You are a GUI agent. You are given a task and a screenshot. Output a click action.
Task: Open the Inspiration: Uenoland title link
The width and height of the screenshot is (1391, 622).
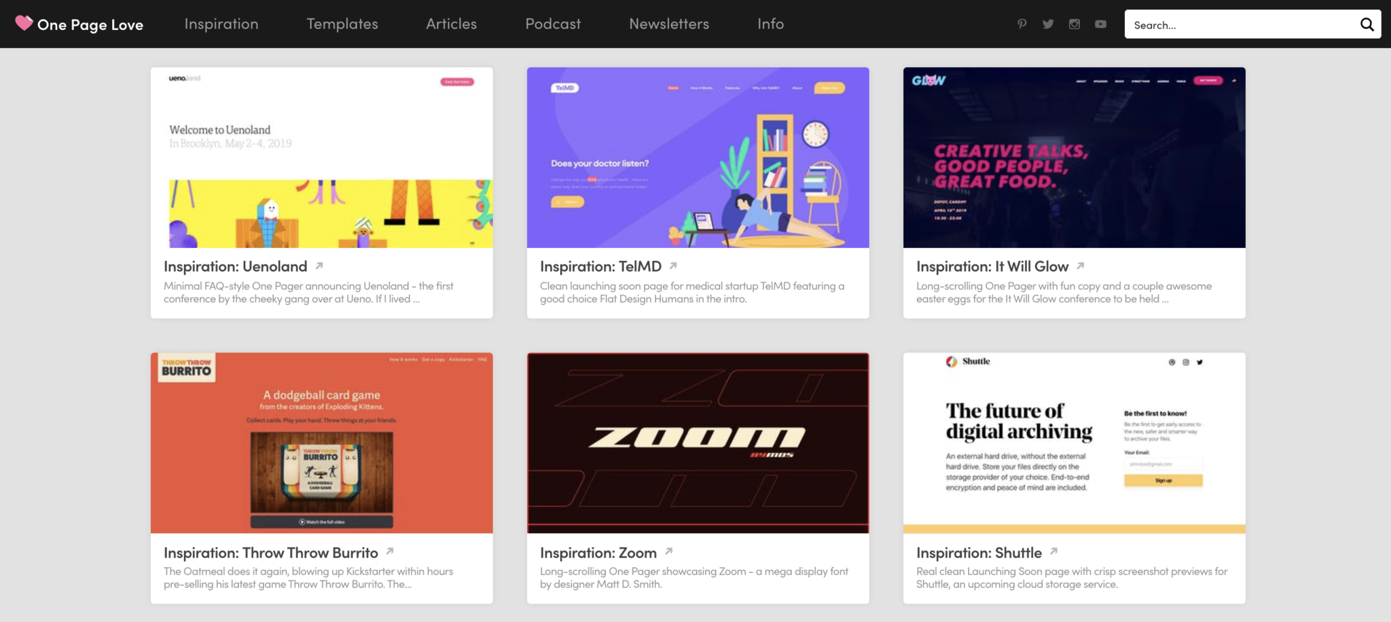pyautogui.click(x=235, y=267)
